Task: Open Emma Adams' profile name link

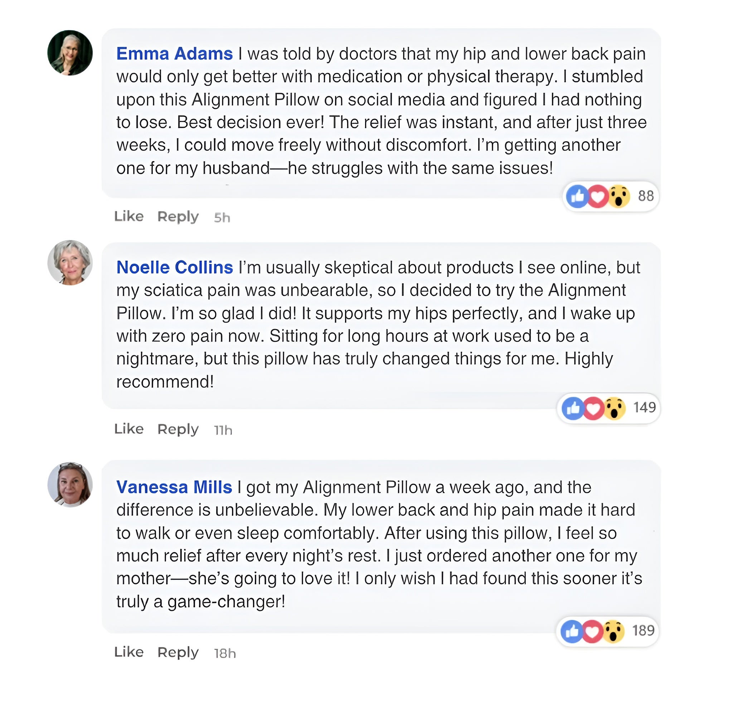Action: 174,54
